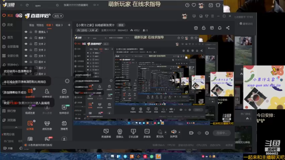This screenshot has width=285, height=160.
Task: Open Windows Start button on taskbar
Action: coord(99,156)
